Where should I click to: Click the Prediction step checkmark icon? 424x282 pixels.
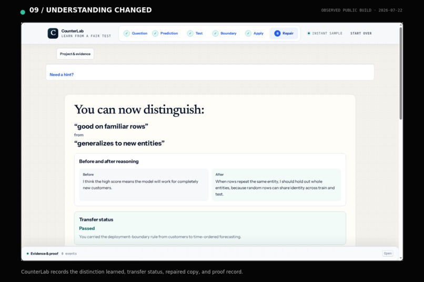click(x=155, y=34)
